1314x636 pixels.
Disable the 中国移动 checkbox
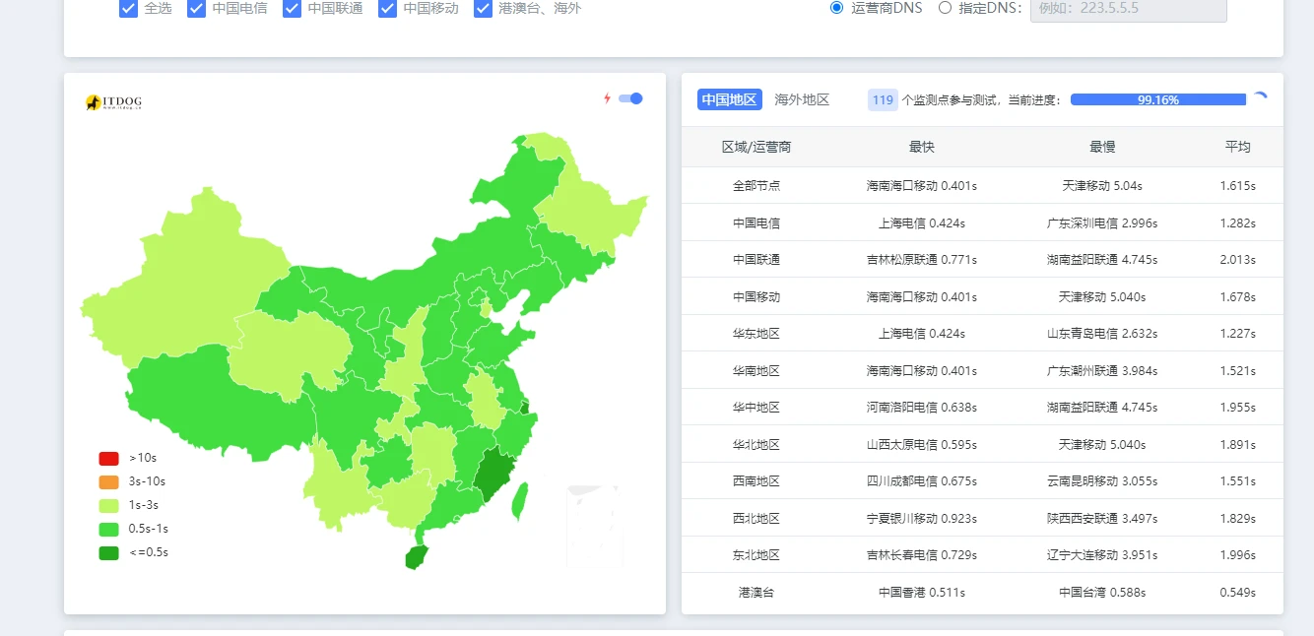tap(387, 9)
